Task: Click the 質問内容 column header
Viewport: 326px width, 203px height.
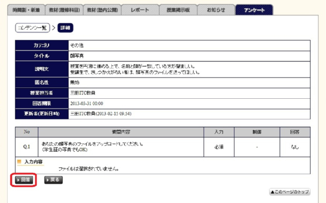Action: pos(121,132)
